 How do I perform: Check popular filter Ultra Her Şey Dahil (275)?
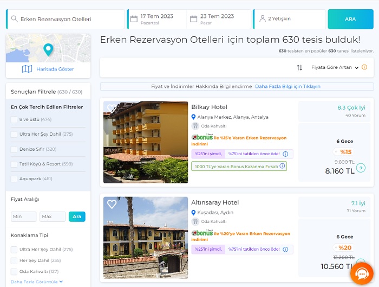14,134
